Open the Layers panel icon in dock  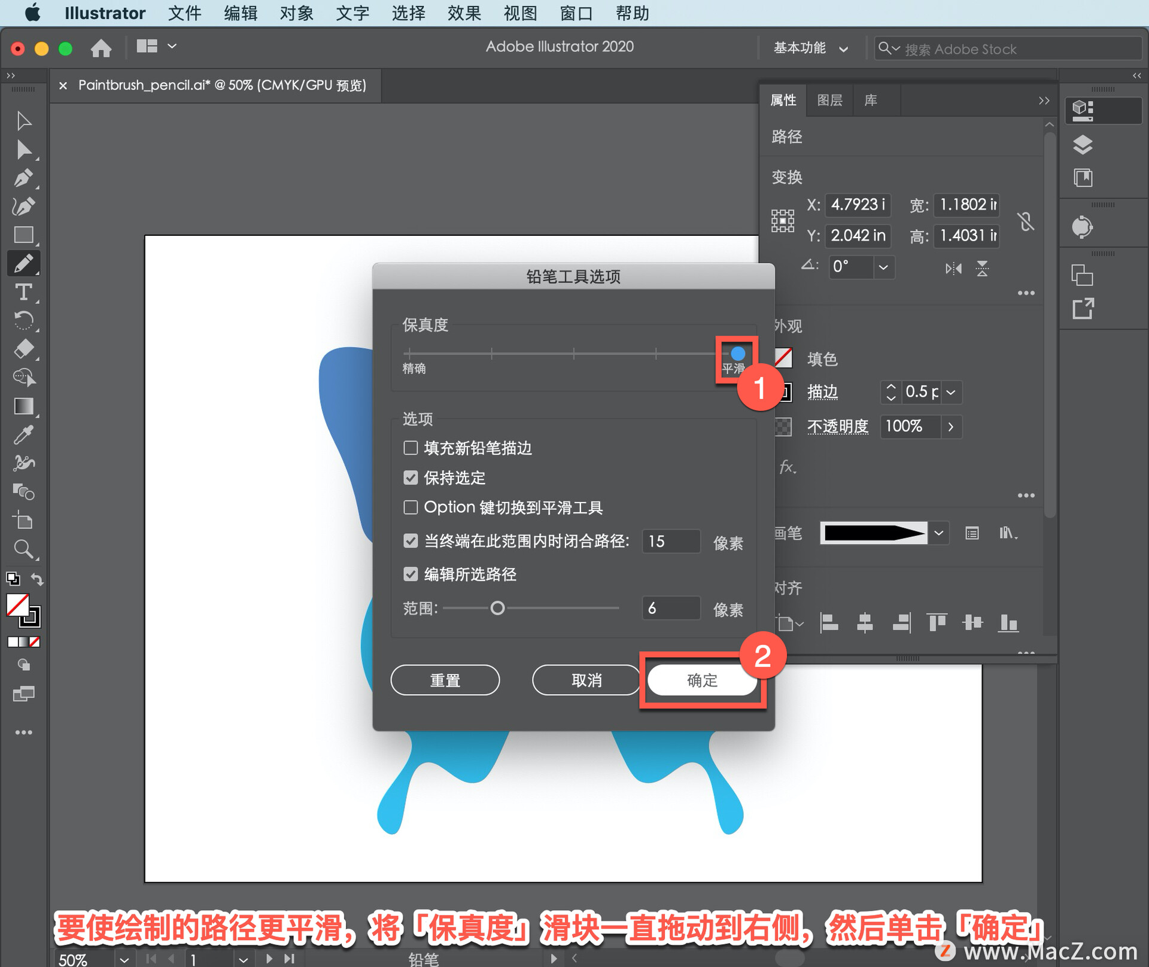point(1083,145)
